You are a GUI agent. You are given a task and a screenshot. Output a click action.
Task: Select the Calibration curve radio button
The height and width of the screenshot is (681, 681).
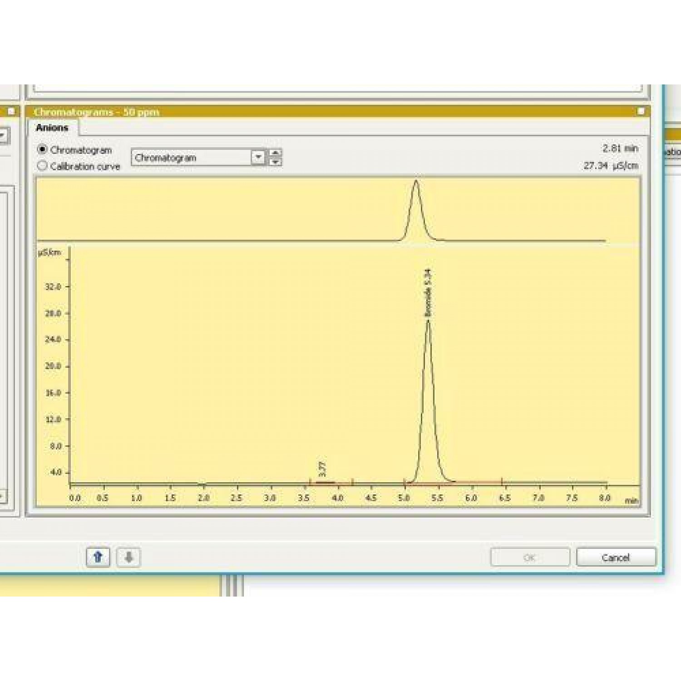42,166
